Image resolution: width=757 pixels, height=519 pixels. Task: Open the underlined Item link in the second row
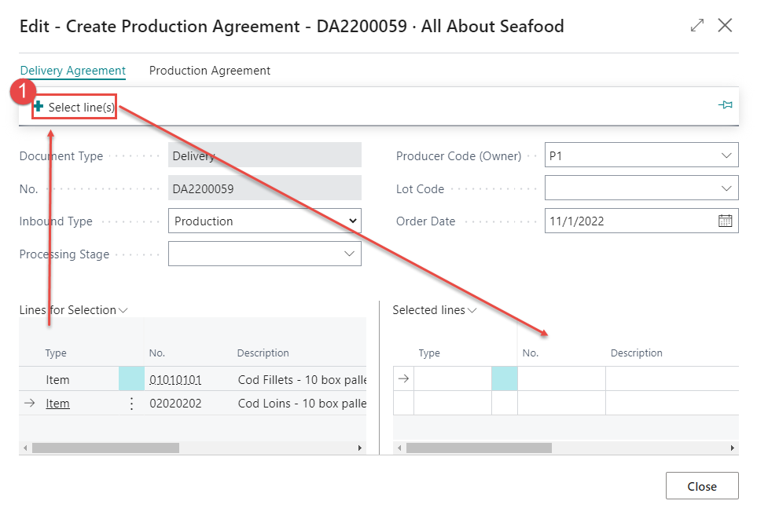[x=57, y=404]
